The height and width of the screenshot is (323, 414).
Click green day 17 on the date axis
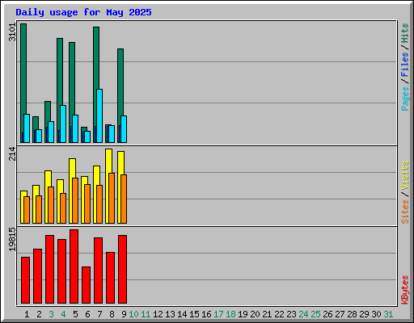[218, 314]
